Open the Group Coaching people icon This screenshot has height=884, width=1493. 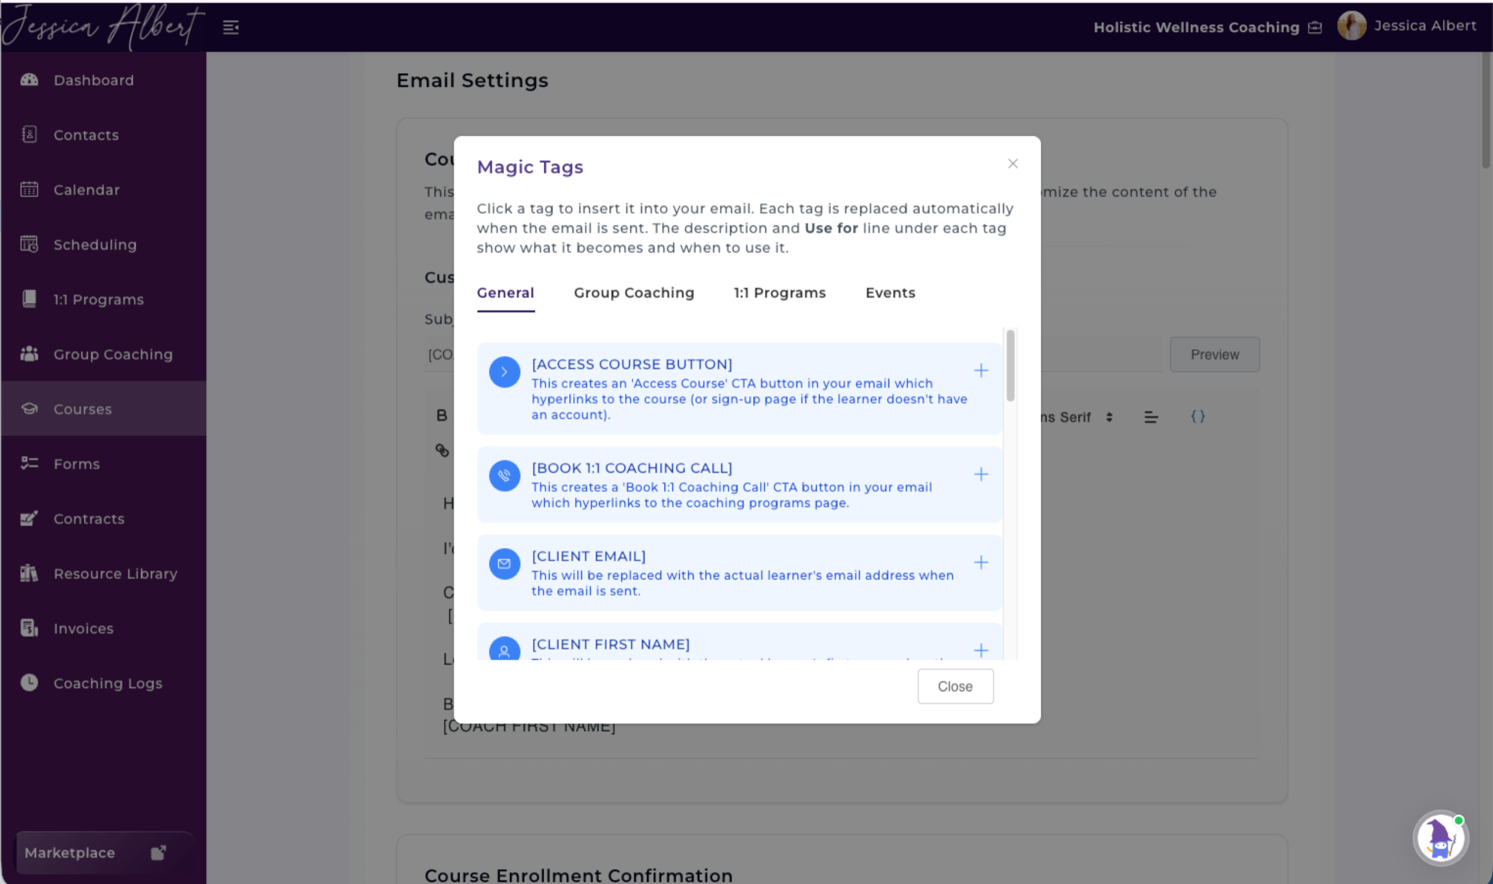pos(29,354)
